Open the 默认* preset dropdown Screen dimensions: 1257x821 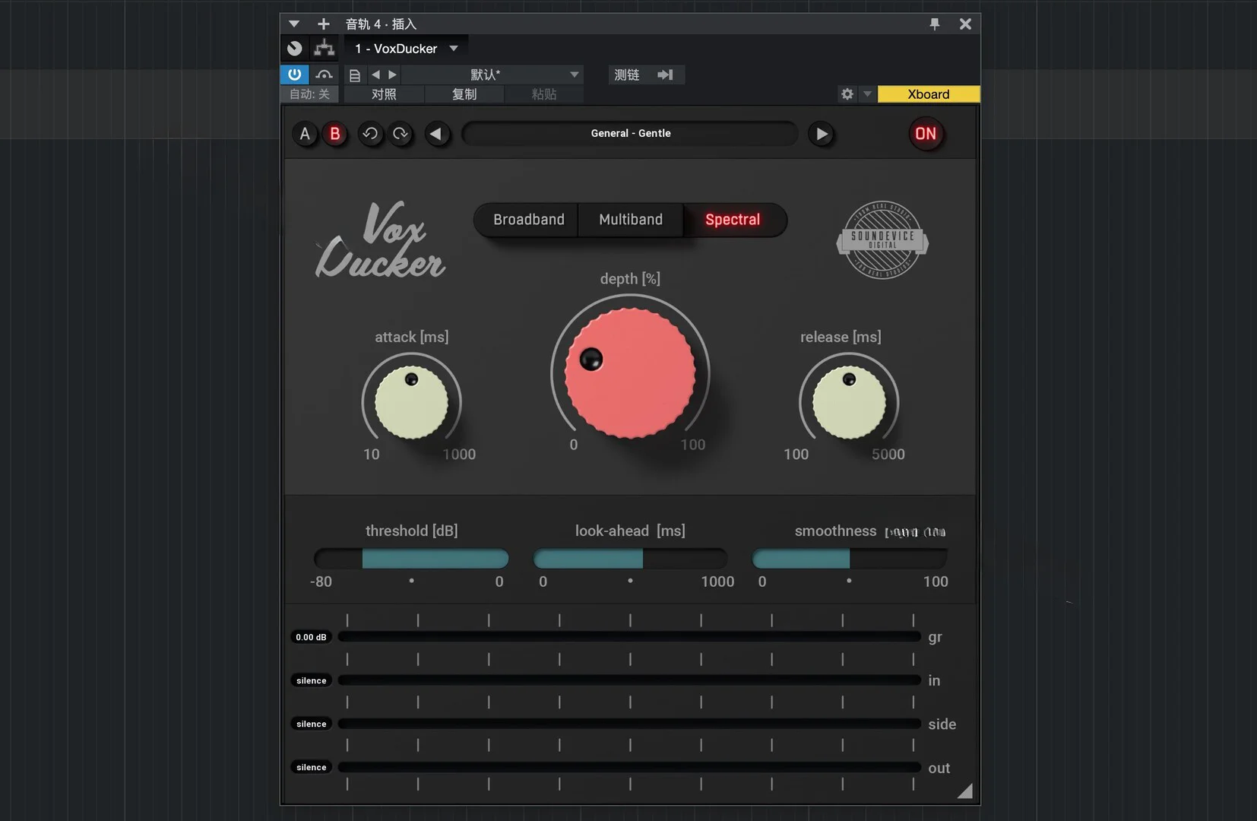[492, 74]
